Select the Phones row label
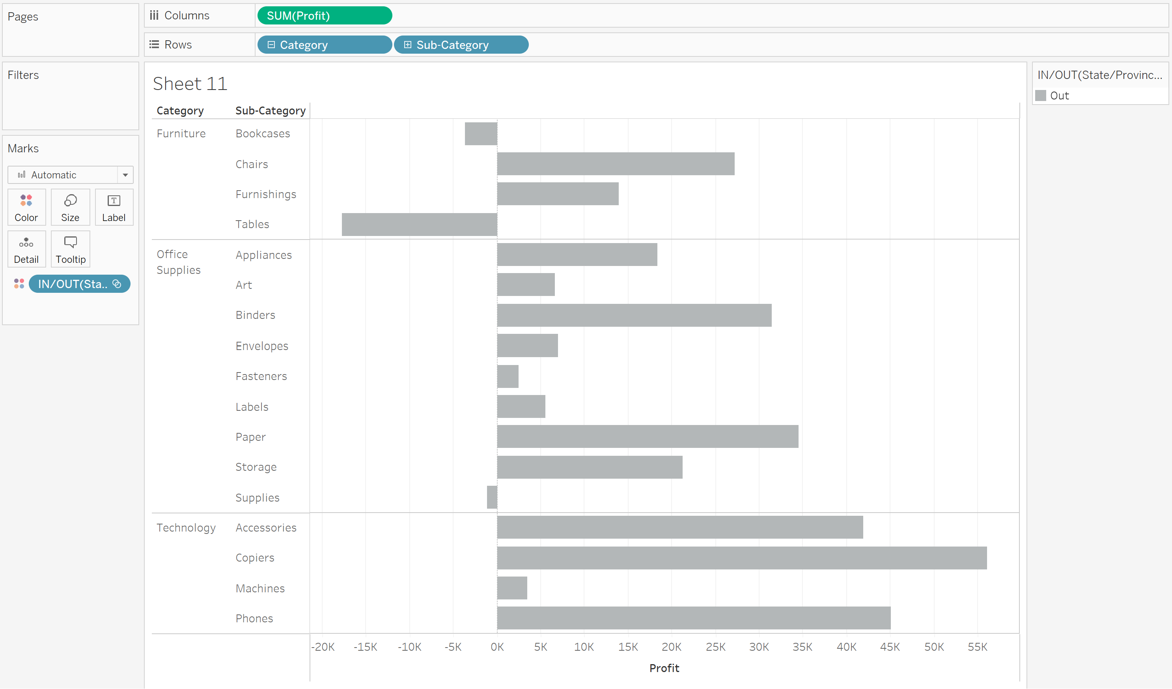Viewport: 1172px width, 689px height. 254,619
